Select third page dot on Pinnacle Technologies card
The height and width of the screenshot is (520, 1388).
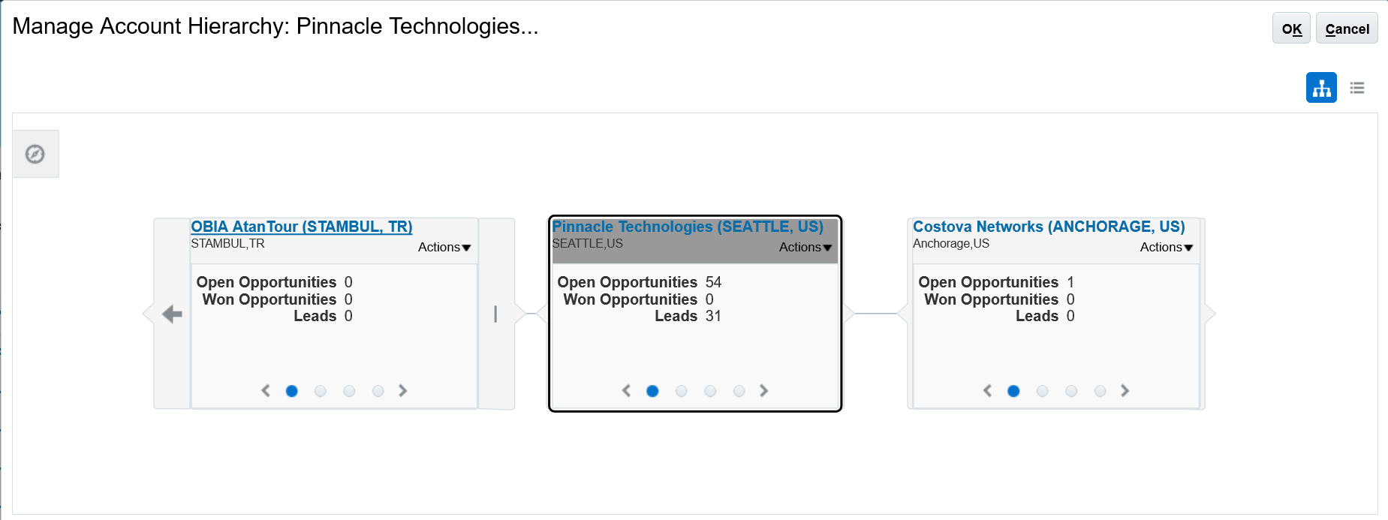point(710,391)
